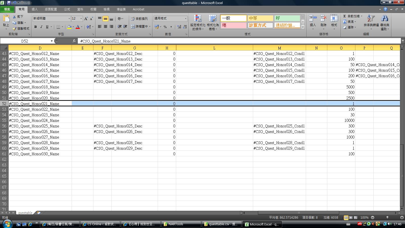Image resolution: width=405 pixels, height=228 pixels.
Task: Click the AutoSum (自動加總) button
Action: tap(351, 16)
